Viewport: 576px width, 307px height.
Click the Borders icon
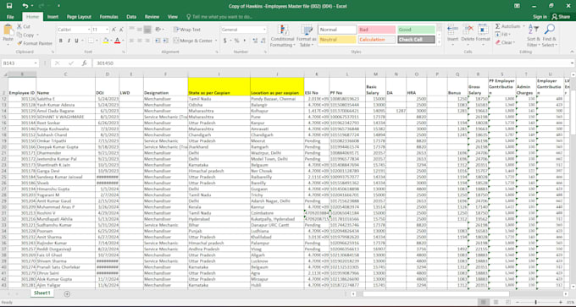(x=91, y=41)
